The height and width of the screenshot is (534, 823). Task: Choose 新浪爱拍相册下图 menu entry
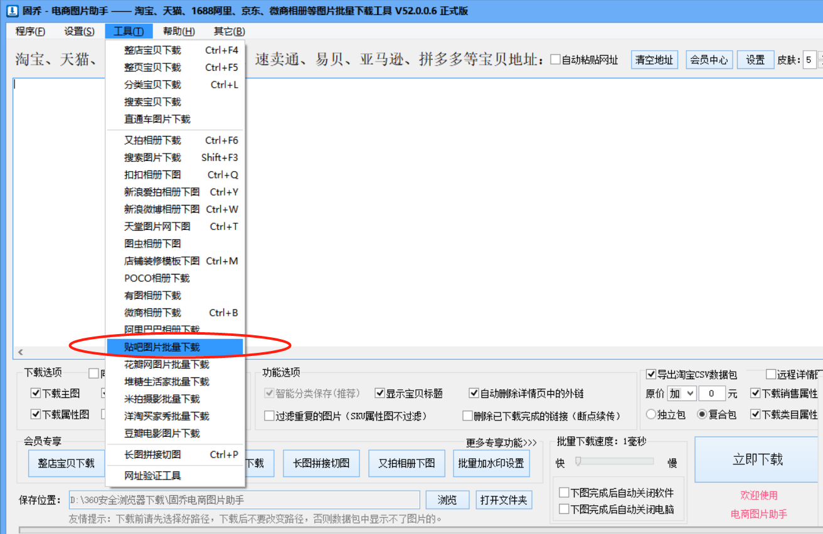(175, 192)
